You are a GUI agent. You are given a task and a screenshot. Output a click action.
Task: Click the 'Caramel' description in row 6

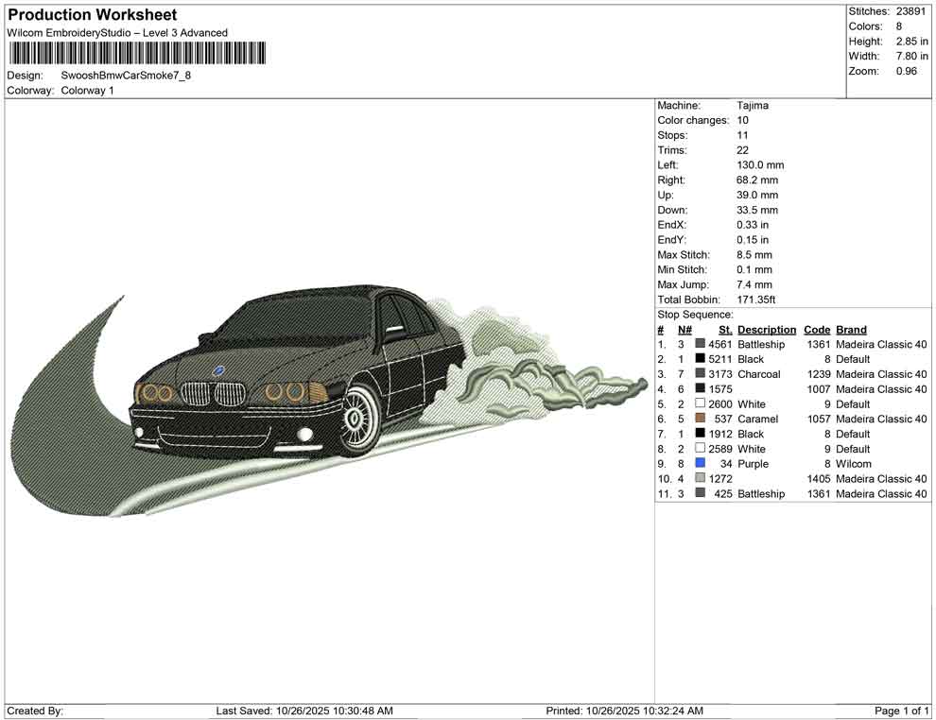[x=758, y=419]
